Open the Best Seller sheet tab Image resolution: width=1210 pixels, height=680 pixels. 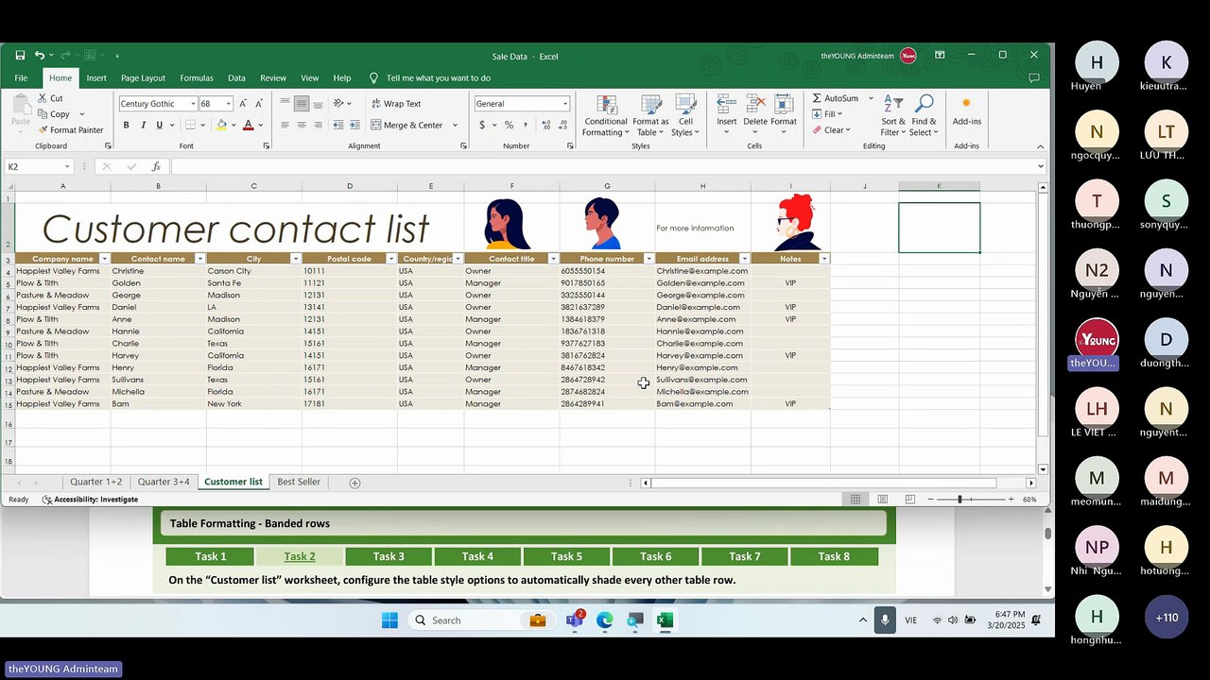[x=299, y=482]
